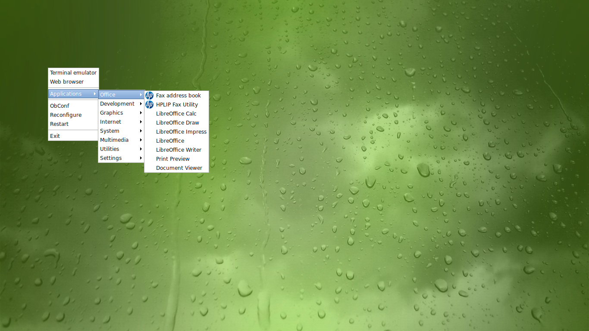Open the Graphics submenu

point(121,113)
